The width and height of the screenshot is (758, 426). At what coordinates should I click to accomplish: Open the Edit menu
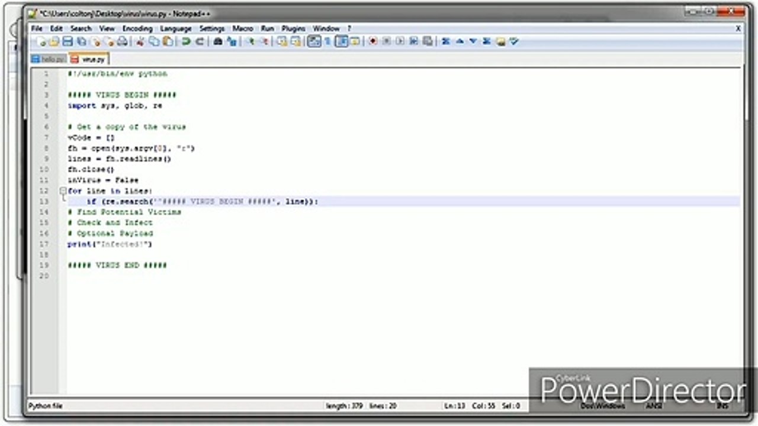56,28
